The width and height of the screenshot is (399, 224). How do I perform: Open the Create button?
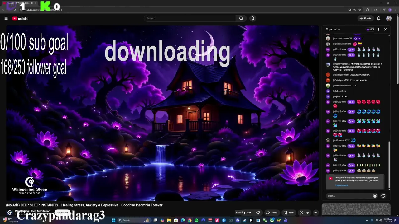(365, 18)
